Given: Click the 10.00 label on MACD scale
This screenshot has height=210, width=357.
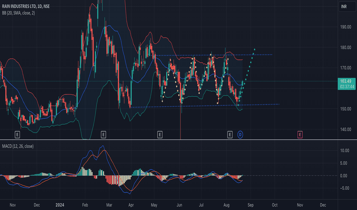Looking at the screenshot, I should (x=345, y=150).
